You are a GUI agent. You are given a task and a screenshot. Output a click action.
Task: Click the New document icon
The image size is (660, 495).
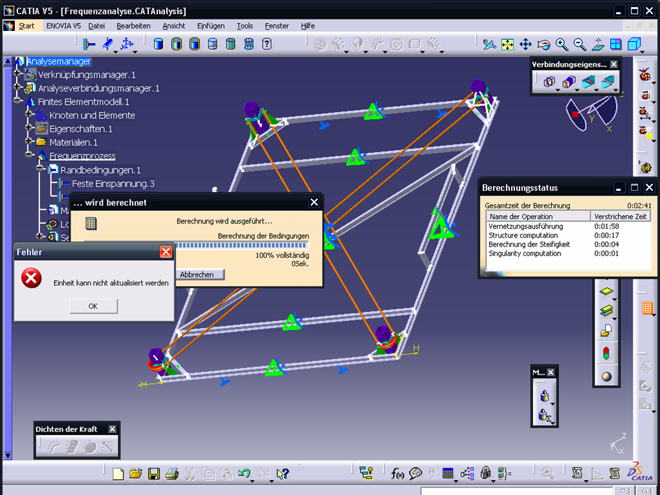118,474
